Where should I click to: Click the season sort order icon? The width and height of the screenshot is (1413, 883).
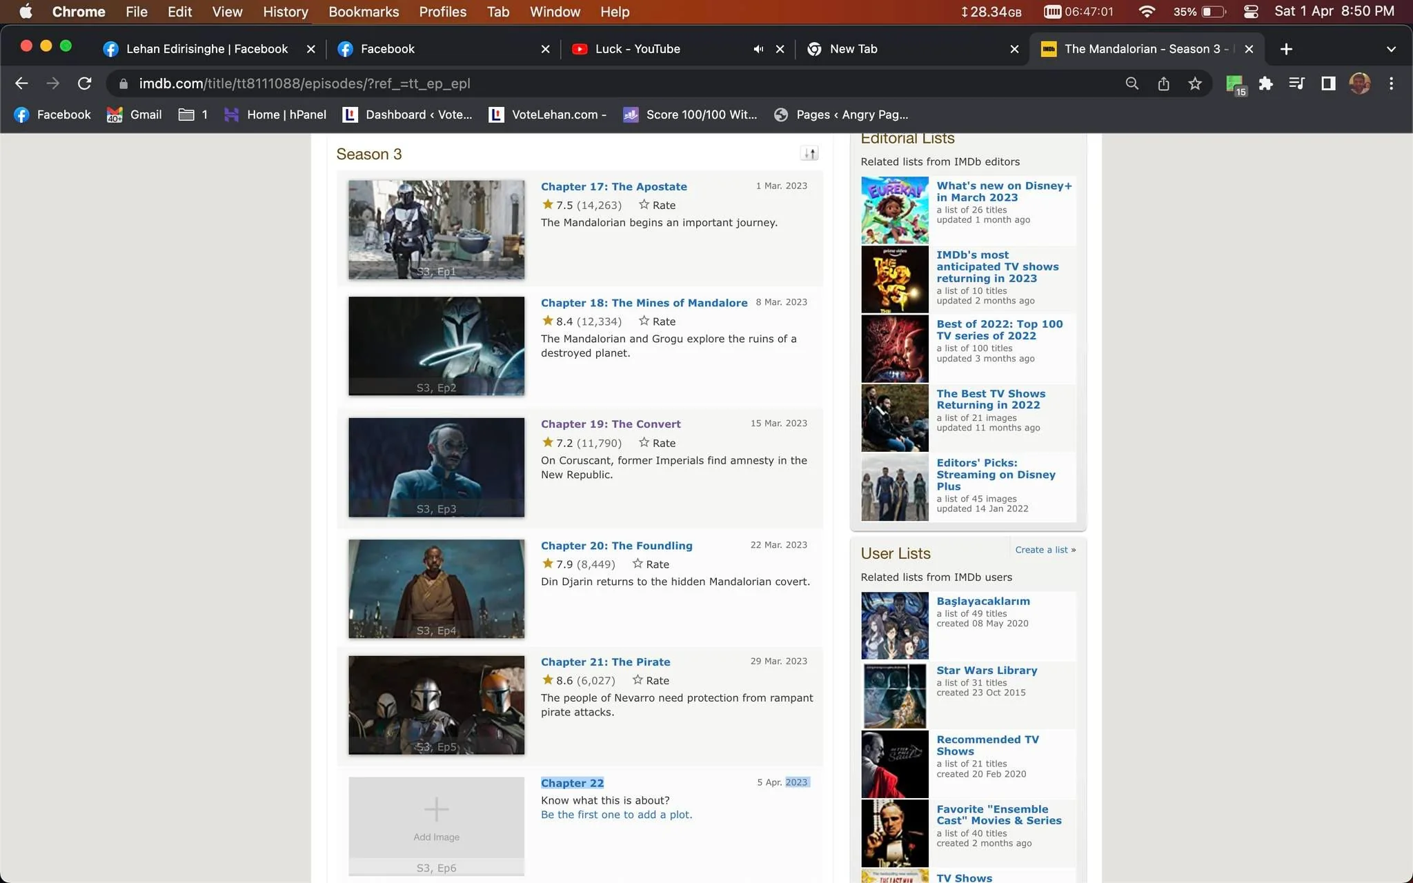pos(809,153)
